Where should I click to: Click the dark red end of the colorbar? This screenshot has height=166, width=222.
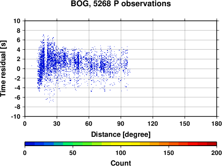(212, 144)
